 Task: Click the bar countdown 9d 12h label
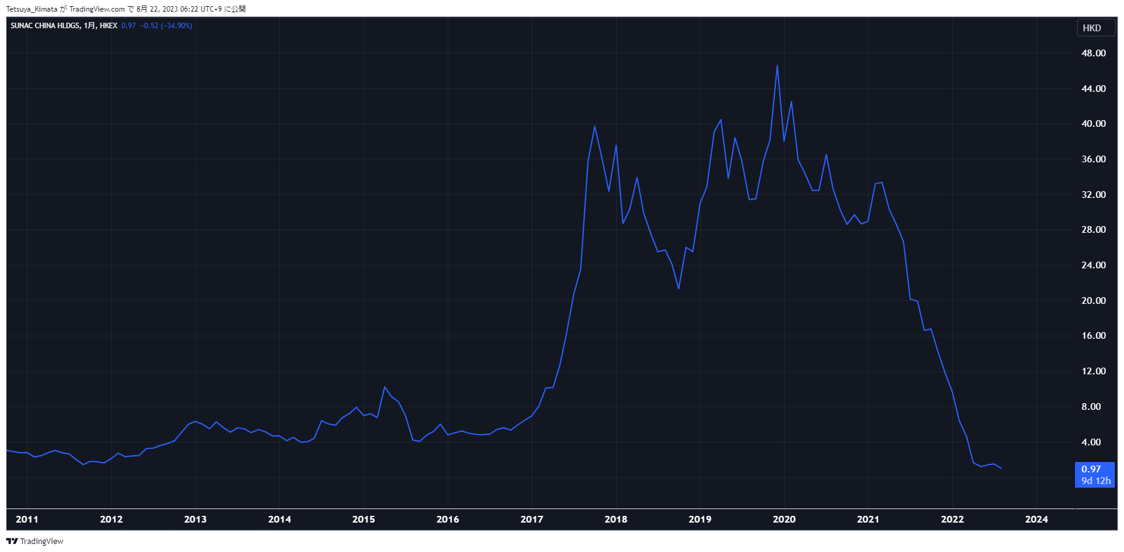click(x=1096, y=481)
